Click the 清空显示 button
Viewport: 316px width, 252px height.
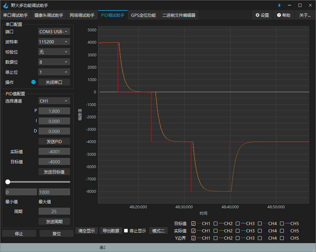pos(87,231)
